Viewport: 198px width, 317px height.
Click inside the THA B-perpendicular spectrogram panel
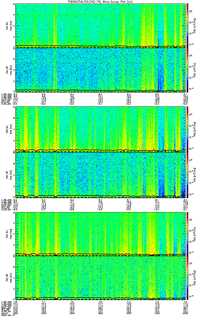100,25
